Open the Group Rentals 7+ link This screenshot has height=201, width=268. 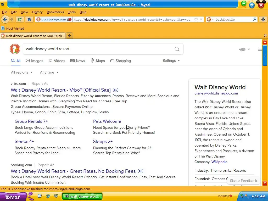pyautogui.click(x=31, y=121)
